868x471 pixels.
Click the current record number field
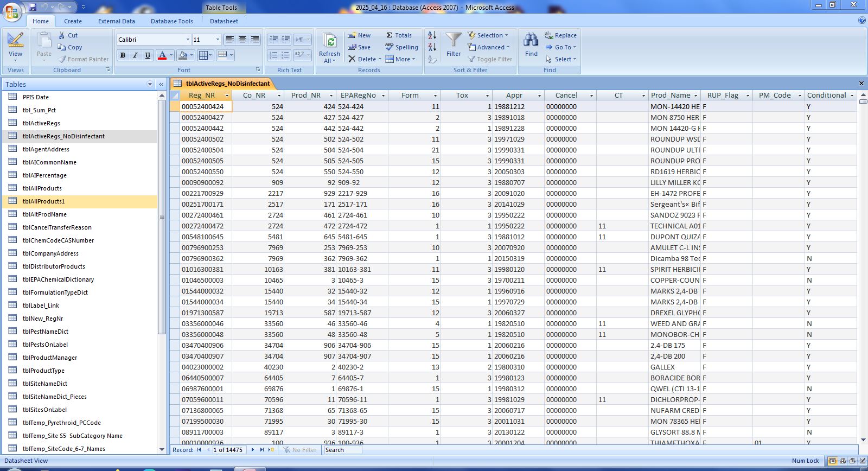pos(229,450)
